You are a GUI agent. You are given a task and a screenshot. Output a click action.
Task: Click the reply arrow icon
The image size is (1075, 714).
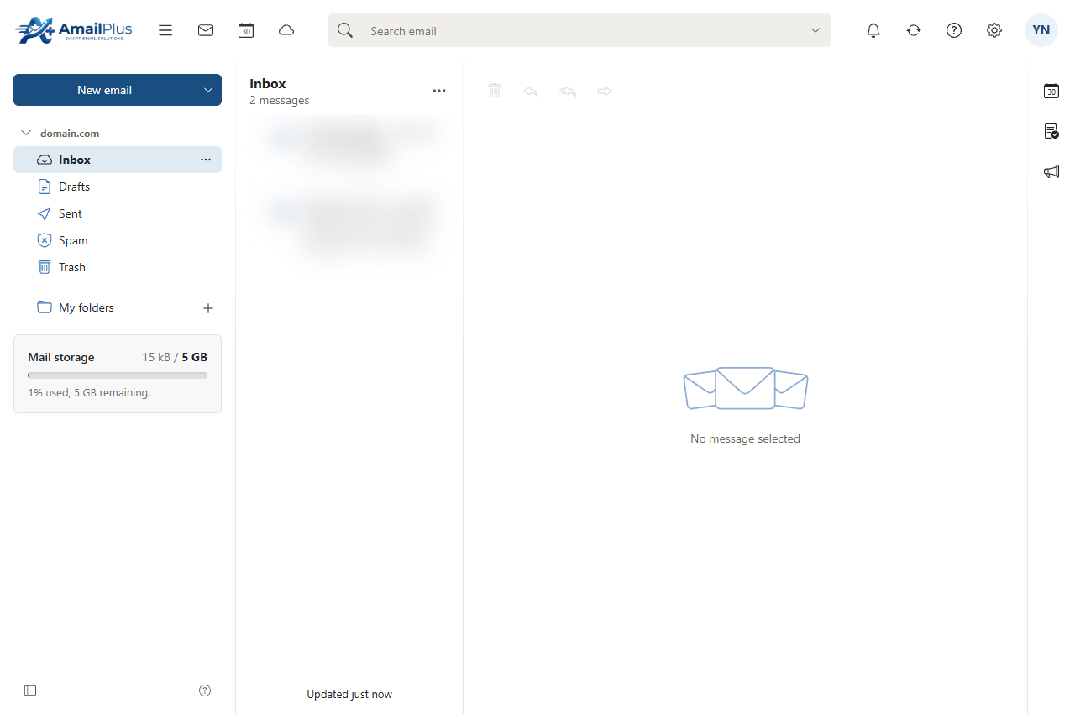point(531,91)
